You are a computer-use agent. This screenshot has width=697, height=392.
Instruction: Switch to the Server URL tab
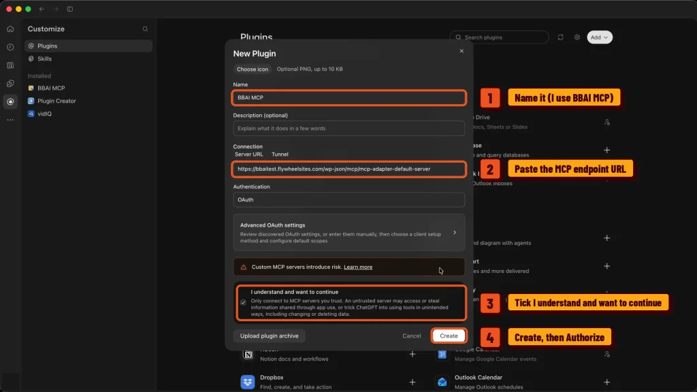(x=249, y=154)
